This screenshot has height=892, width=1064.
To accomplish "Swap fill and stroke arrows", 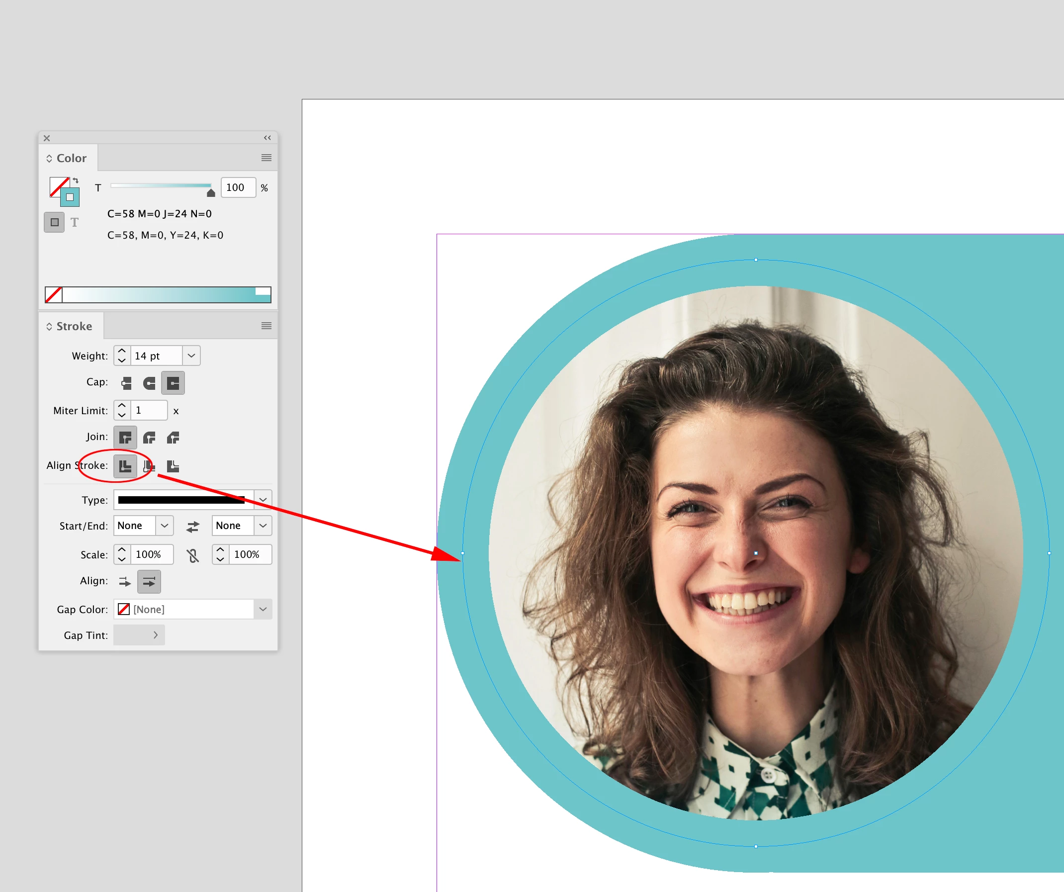I will coord(76,180).
